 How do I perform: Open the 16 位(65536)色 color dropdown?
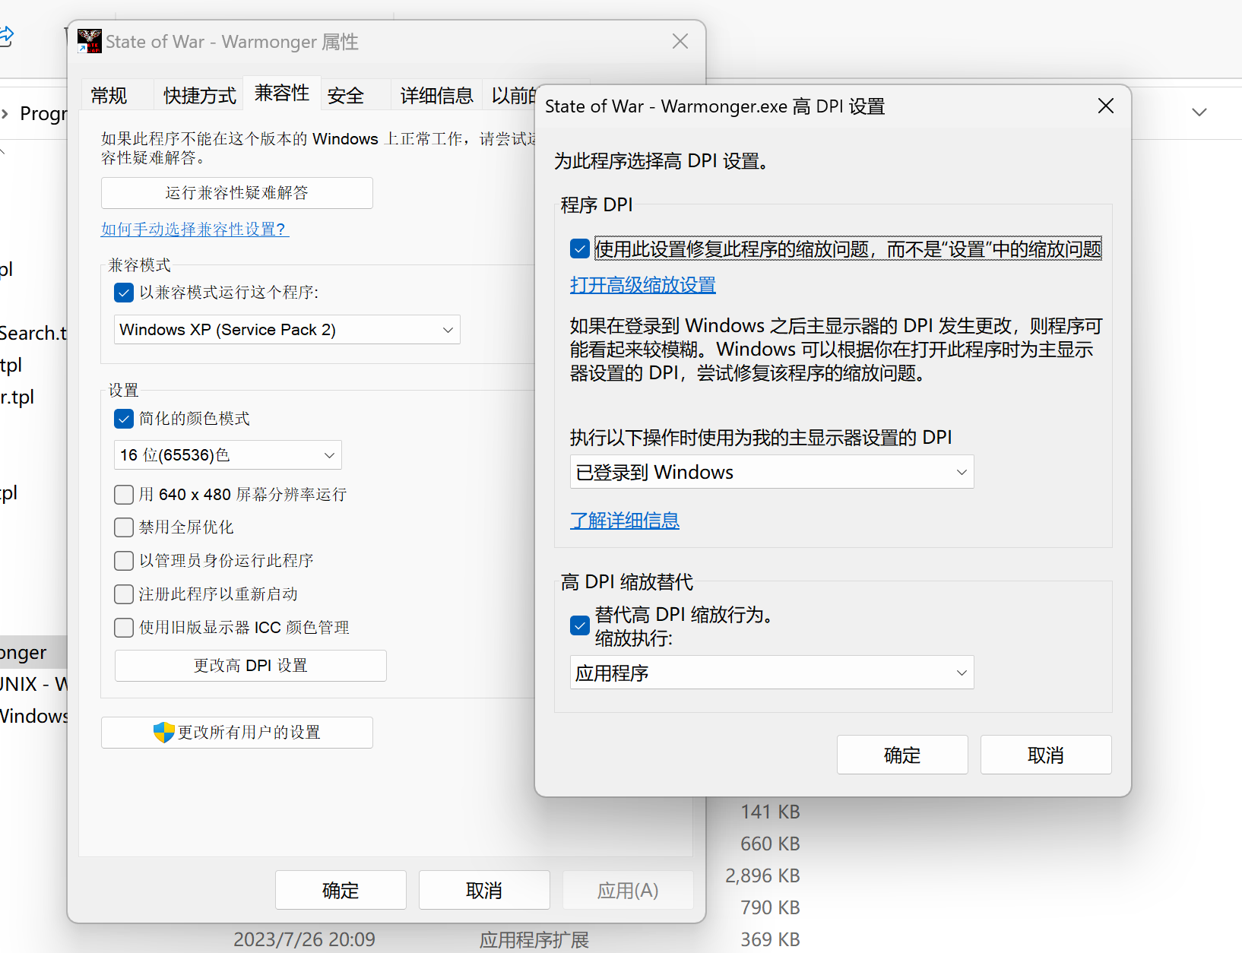(x=228, y=455)
